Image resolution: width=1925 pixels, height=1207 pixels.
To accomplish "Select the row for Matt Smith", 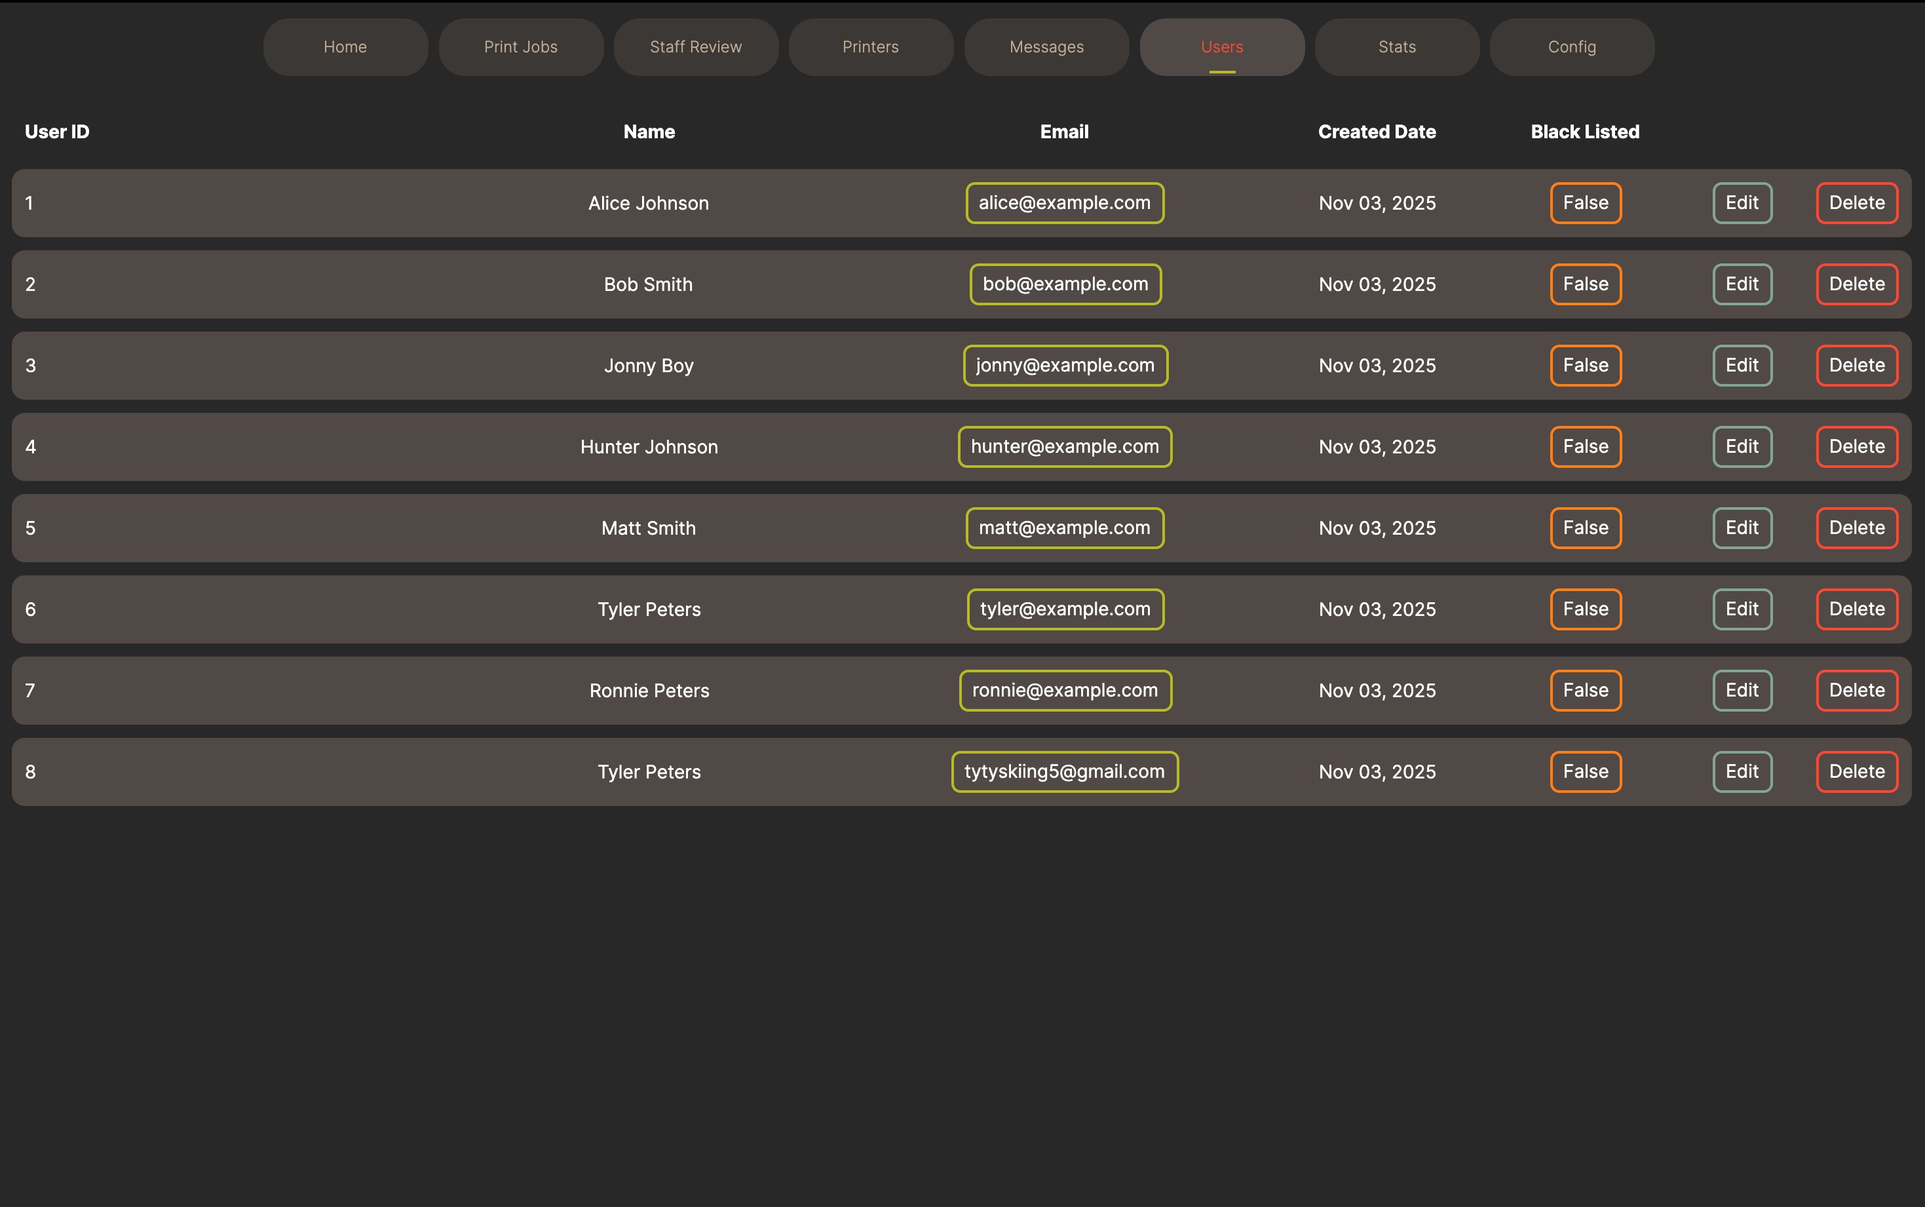I will click(479, 527).
